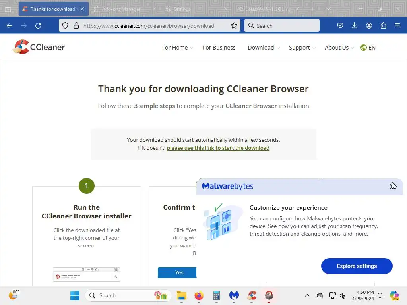Open the tracking protection shield icon

click(x=65, y=25)
